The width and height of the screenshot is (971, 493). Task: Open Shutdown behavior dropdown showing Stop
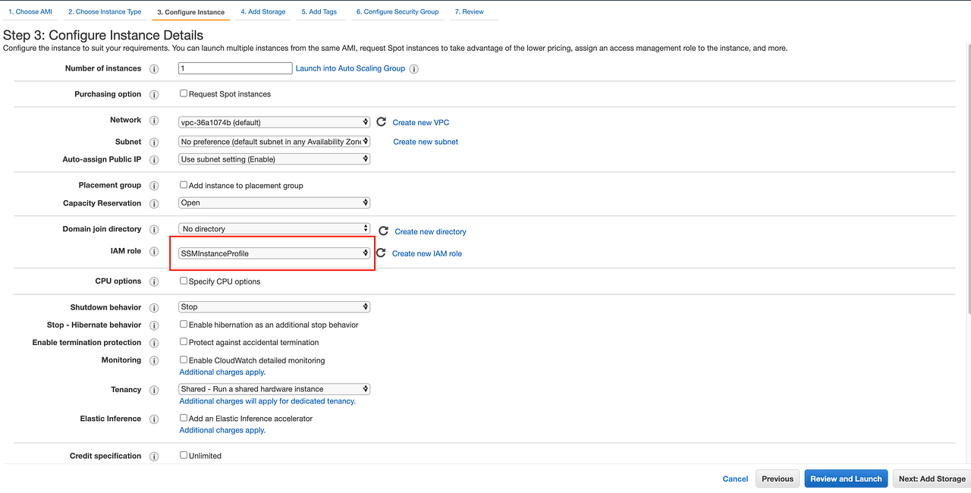pyautogui.click(x=274, y=306)
